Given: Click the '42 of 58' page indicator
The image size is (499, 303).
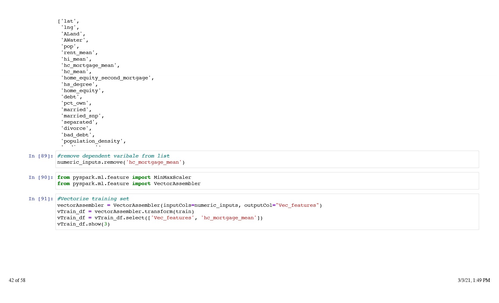Looking at the screenshot, I should pos(17,280).
